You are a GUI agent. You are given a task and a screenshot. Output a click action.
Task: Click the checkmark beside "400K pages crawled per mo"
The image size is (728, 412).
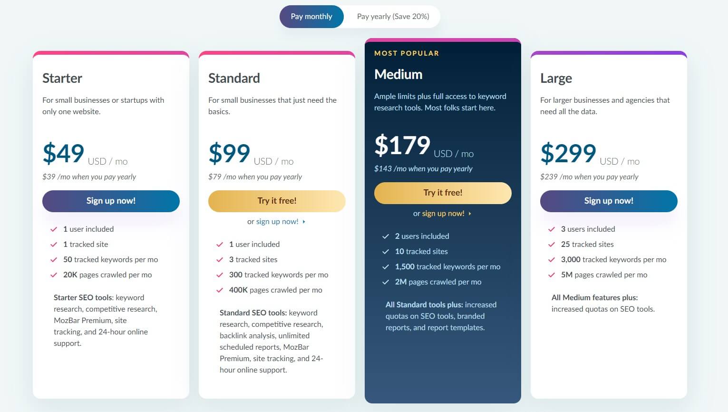tap(220, 290)
